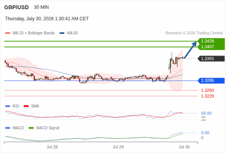Click the current price 1.3365 tag
The width and height of the screenshot is (226, 153).
click(x=211, y=59)
